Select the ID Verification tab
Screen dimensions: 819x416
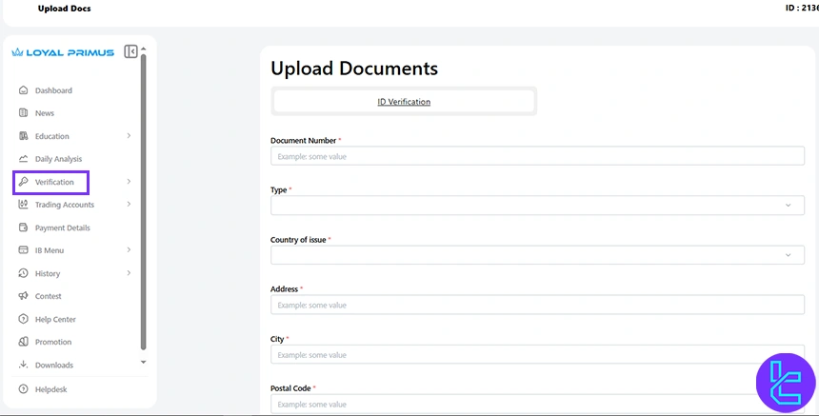404,101
